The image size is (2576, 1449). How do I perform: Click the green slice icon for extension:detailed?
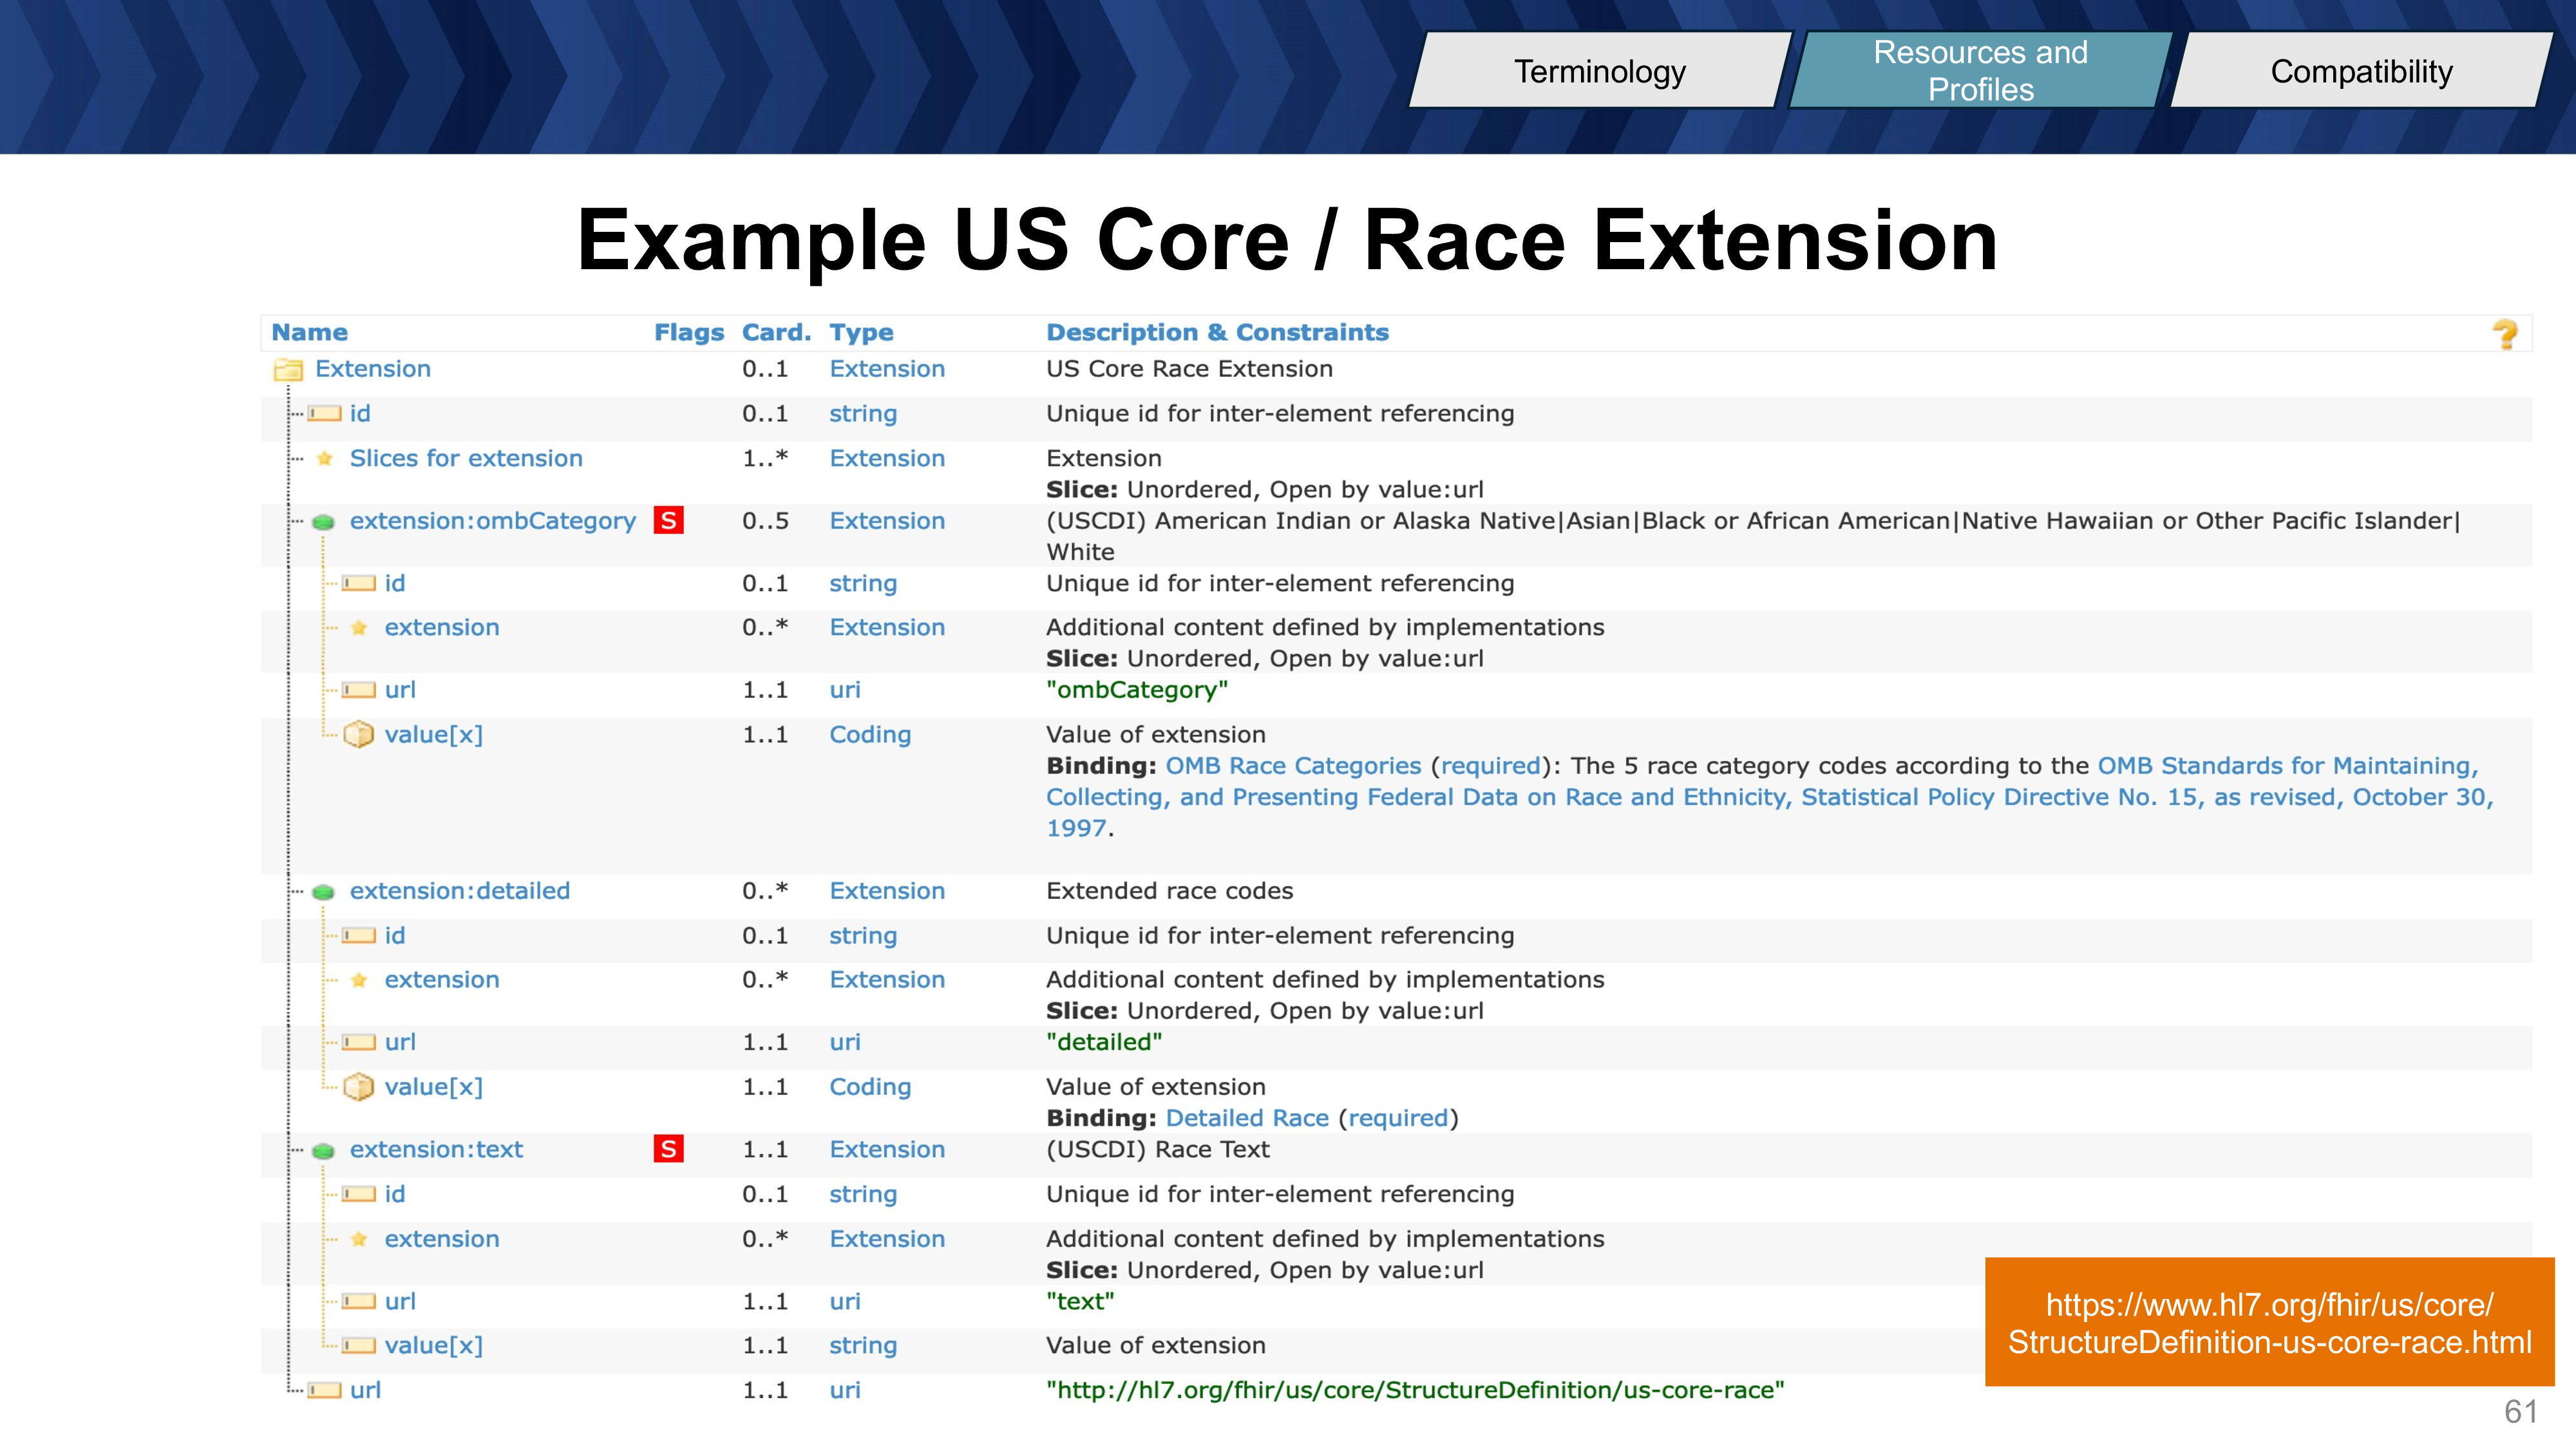click(323, 892)
